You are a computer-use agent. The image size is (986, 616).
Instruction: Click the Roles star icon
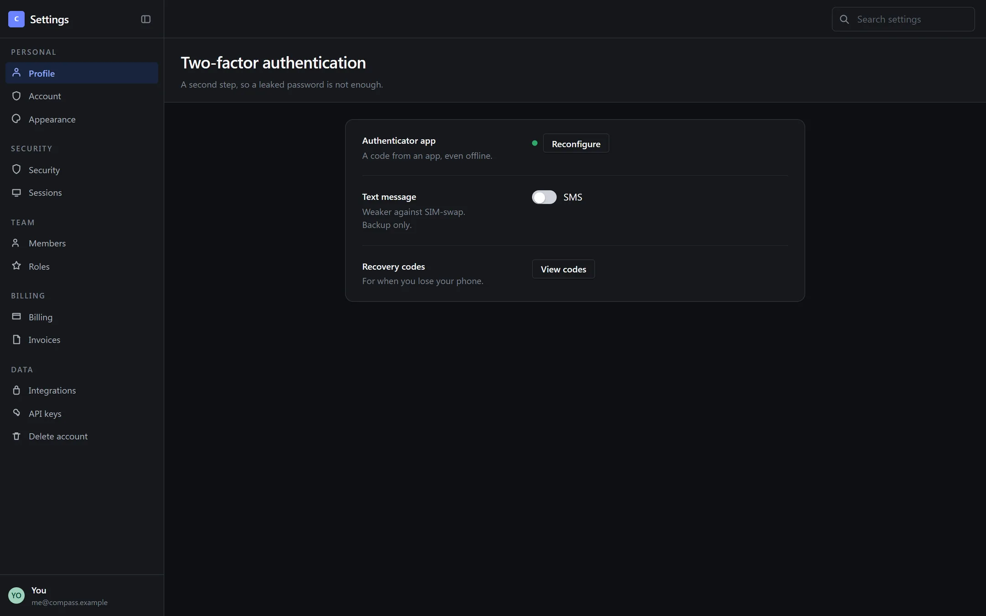pos(16,266)
